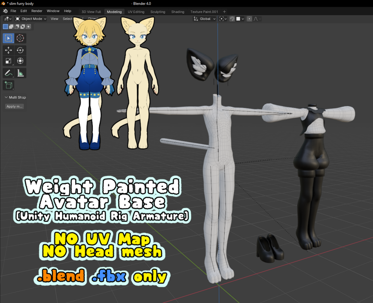Open the proportional editing falloff dropdown
The image size is (373, 303).
[x=257, y=19]
